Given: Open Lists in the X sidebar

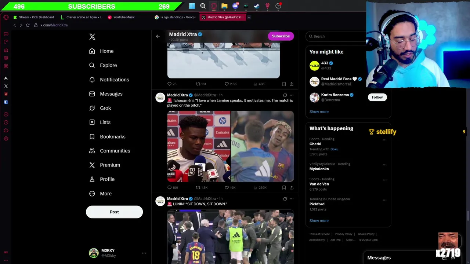Looking at the screenshot, I should coord(100,122).
